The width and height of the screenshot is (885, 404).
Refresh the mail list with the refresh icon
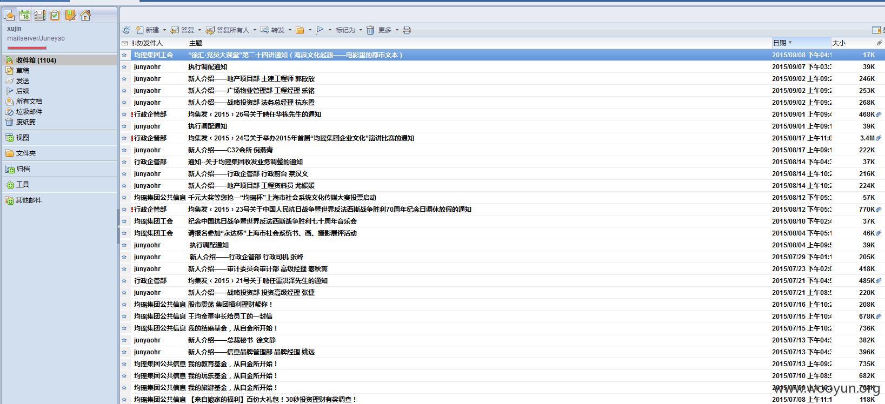pos(127,30)
